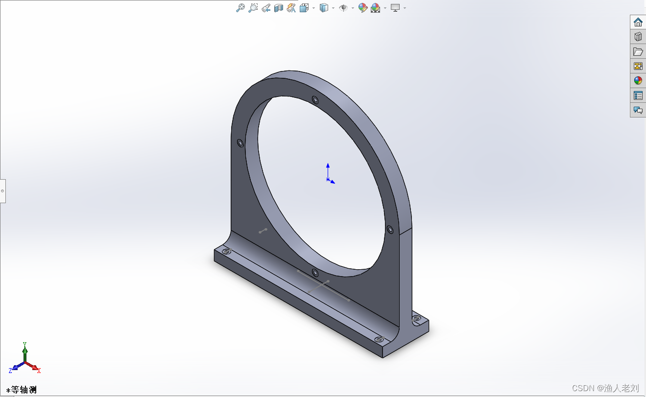Open the View Palette tab
The height and width of the screenshot is (397, 646).
pos(638,66)
